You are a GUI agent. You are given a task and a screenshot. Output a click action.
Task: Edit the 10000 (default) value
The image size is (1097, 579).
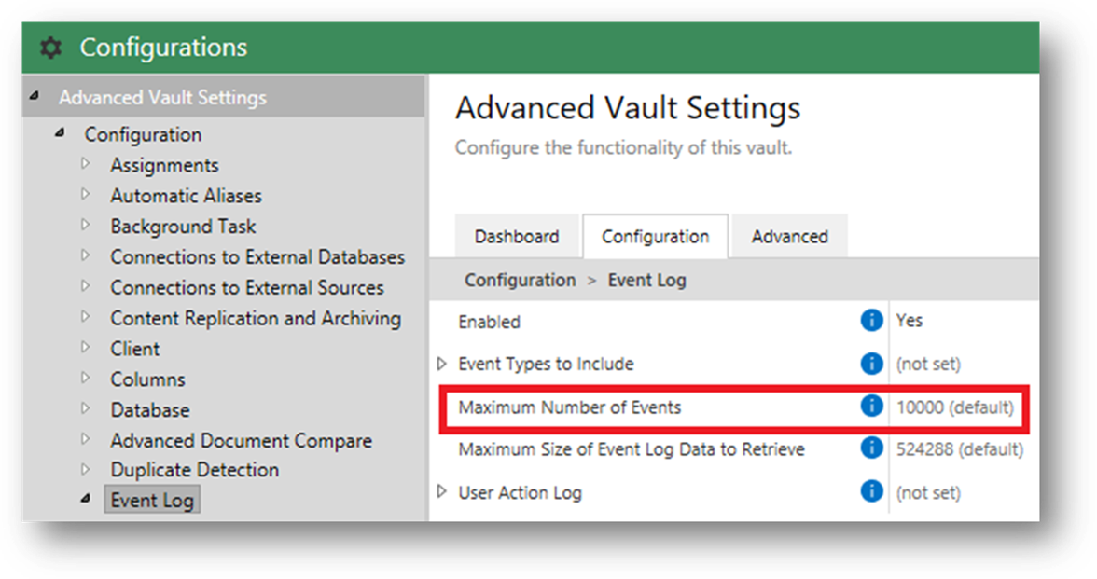(x=955, y=407)
